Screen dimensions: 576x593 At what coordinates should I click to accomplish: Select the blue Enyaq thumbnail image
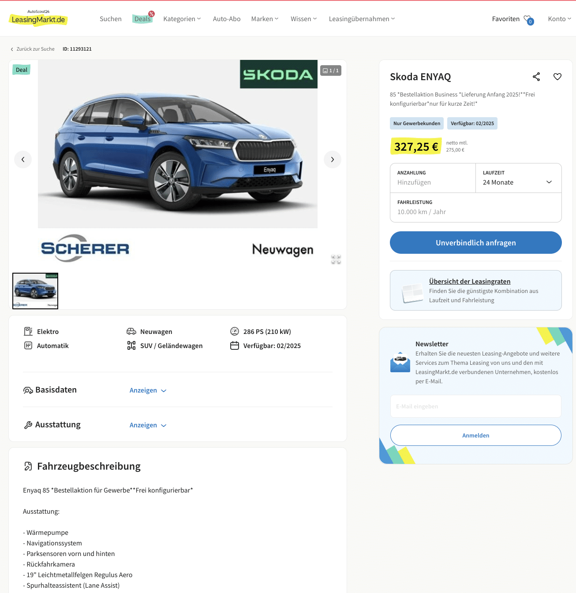[35, 291]
